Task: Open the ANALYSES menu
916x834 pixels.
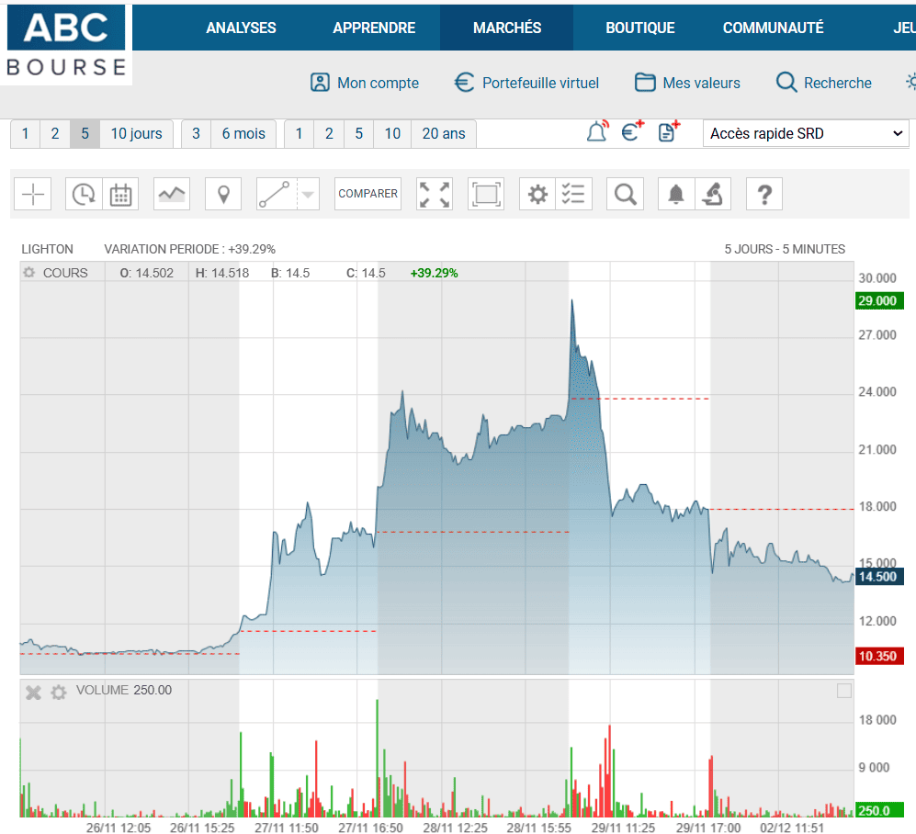Action: 241,28
